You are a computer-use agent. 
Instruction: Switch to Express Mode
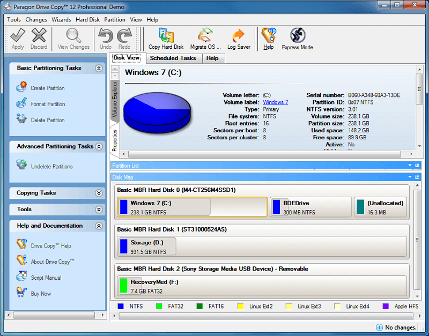[x=298, y=36]
